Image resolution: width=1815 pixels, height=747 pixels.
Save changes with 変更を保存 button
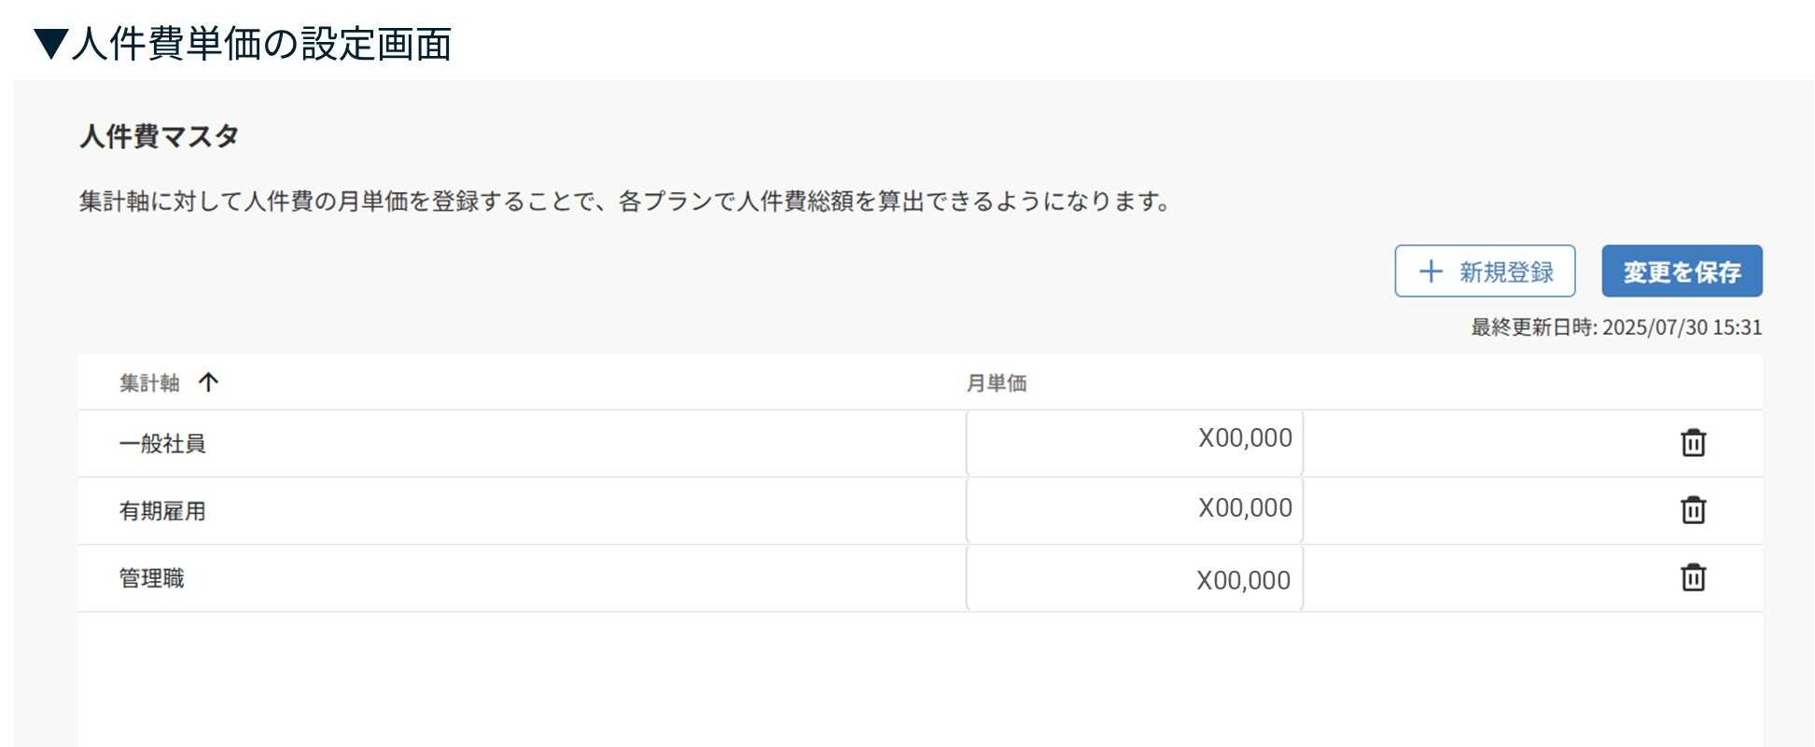[1682, 271]
